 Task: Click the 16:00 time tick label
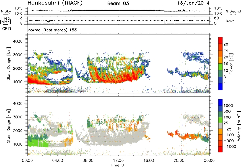(149, 161)
